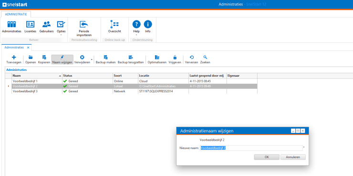353x176 pixels.
Task: Click the C:\SnelStart\Administraties location cell
Action: pyautogui.click(x=164, y=86)
